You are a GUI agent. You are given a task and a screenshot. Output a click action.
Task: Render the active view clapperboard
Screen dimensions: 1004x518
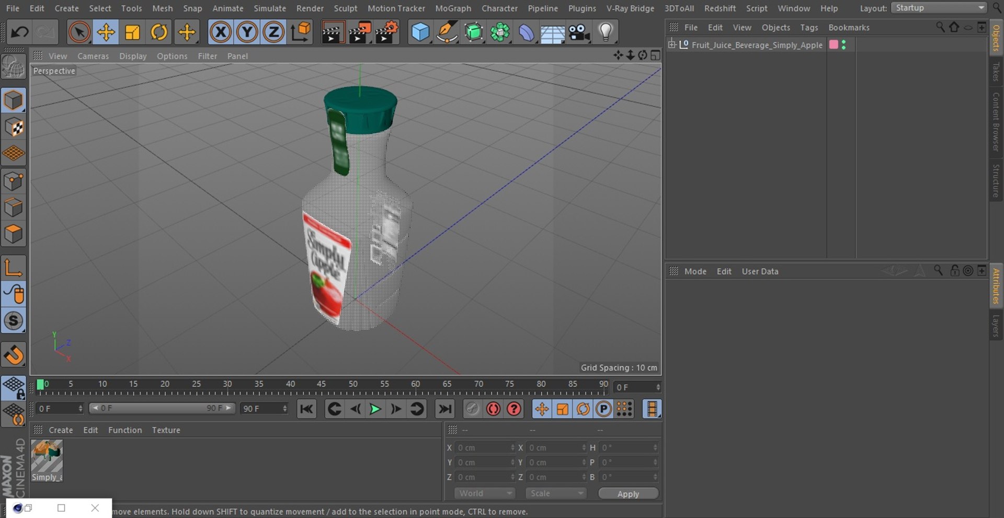332,32
